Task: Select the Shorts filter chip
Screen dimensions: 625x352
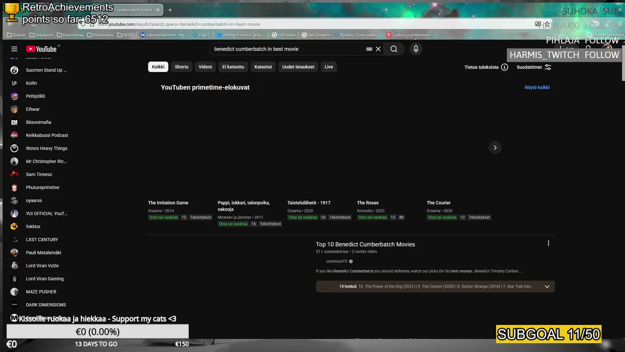Action: tap(182, 67)
